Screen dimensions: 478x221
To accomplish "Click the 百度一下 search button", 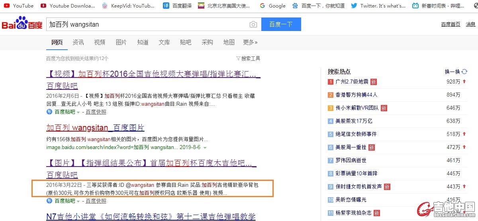I will (x=281, y=24).
